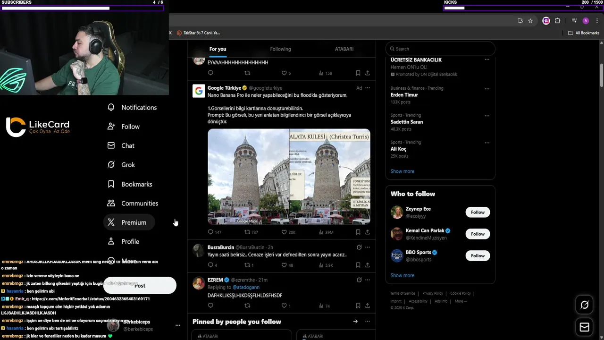Screen dimensions: 604x340
Task: Show more Who to follow suggestions
Action: 403,275
